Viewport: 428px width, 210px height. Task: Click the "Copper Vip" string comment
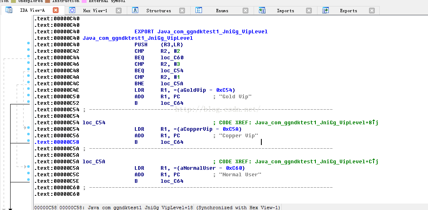tap(239, 136)
